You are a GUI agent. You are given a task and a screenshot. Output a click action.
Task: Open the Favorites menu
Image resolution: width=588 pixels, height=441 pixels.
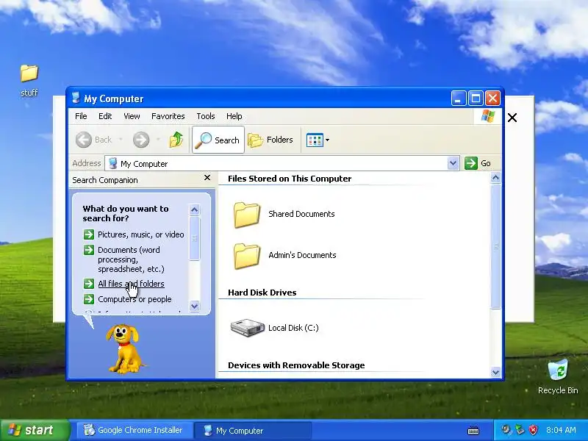tap(168, 116)
